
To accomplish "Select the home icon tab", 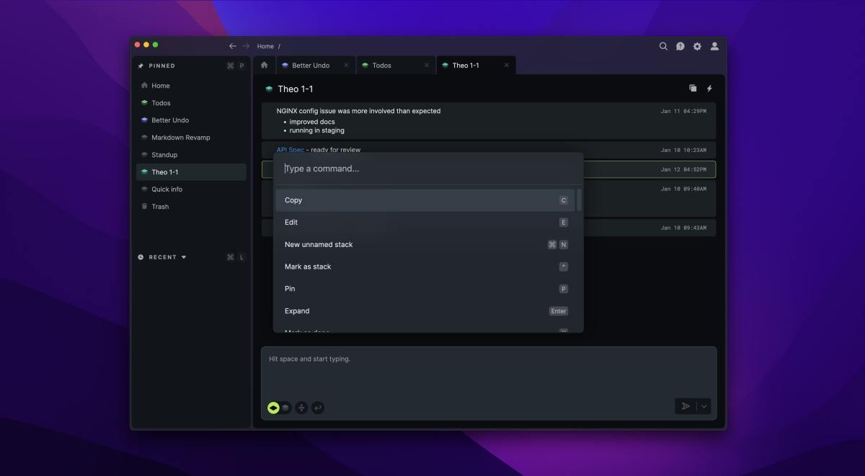I will [x=264, y=65].
